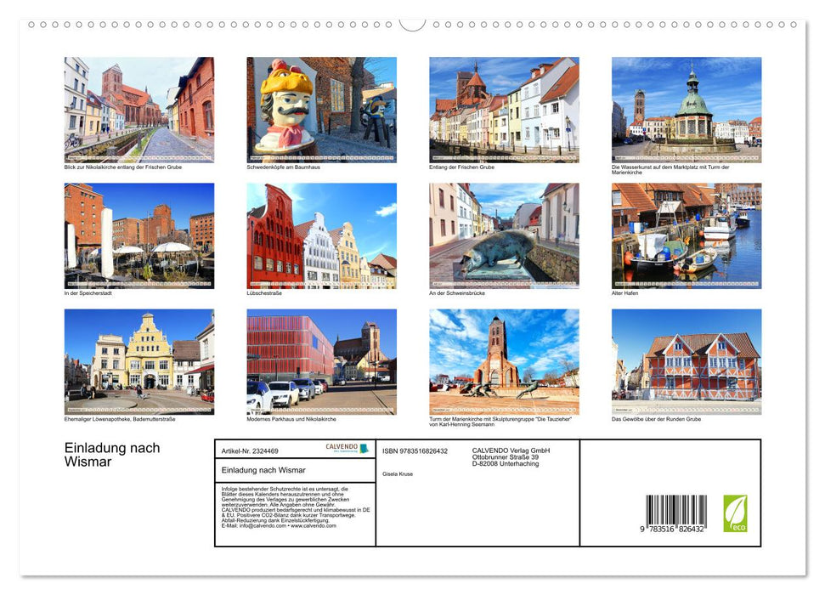Click the CALVENDO logo
This screenshot has height=595, width=825.
tap(348, 448)
